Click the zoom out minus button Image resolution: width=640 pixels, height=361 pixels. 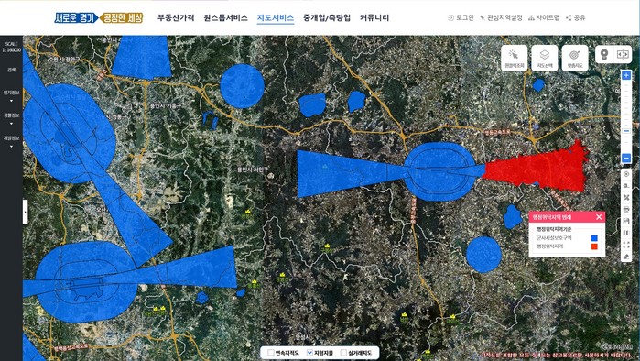pos(626,158)
